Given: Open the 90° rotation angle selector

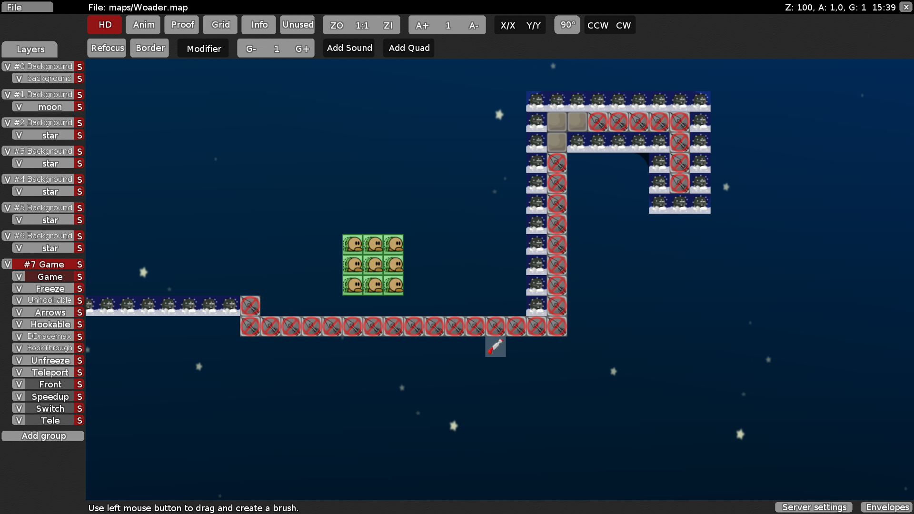Looking at the screenshot, I should pyautogui.click(x=567, y=25).
